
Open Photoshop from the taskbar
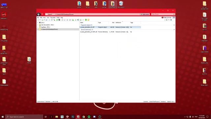(73, 117)
